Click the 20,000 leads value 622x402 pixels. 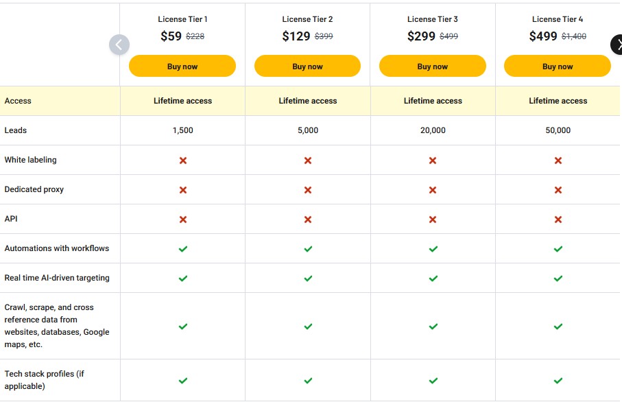coord(433,130)
